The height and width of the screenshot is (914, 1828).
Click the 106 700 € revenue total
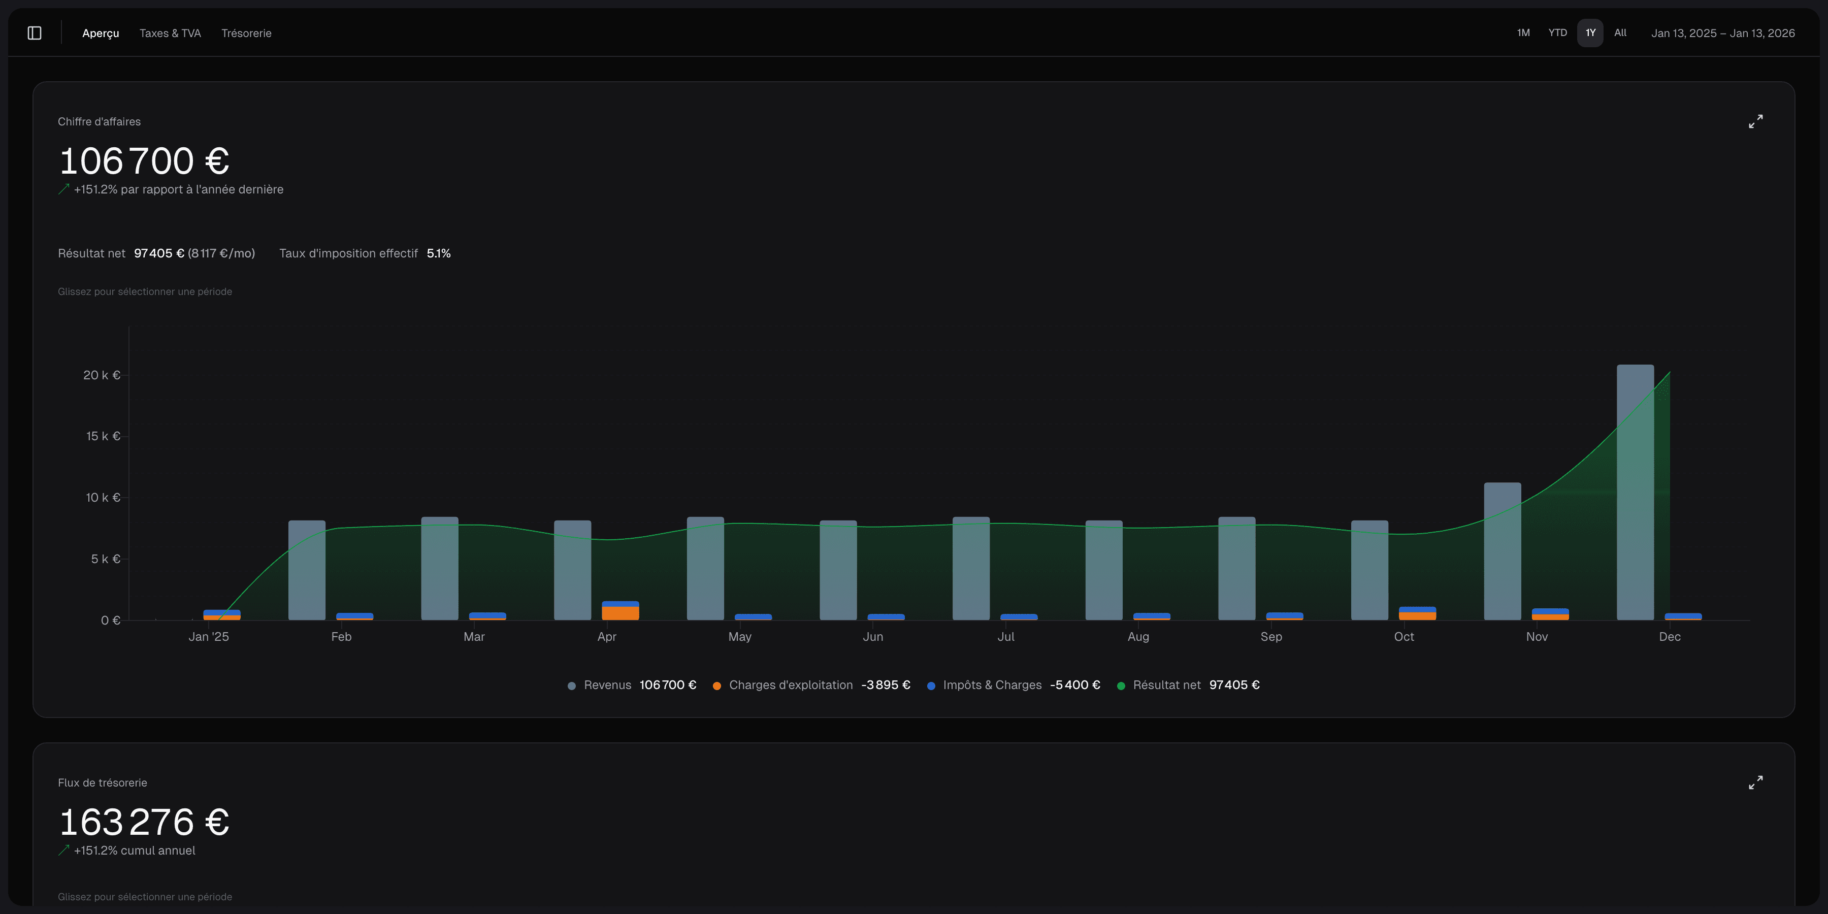(x=144, y=161)
